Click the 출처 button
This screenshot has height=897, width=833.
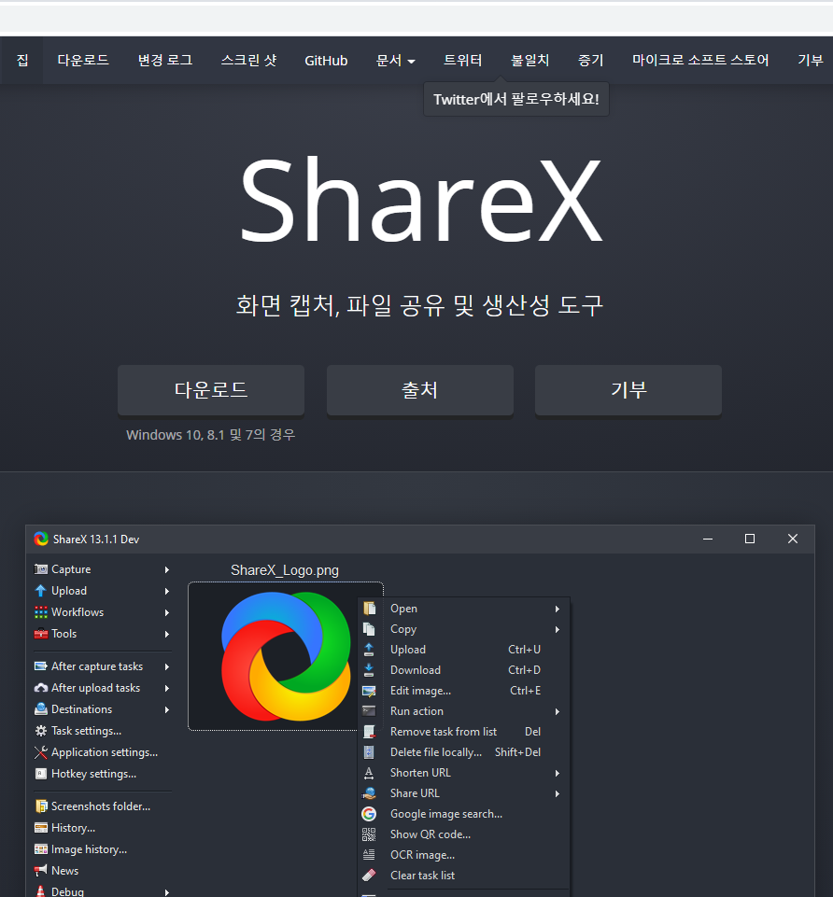[419, 390]
